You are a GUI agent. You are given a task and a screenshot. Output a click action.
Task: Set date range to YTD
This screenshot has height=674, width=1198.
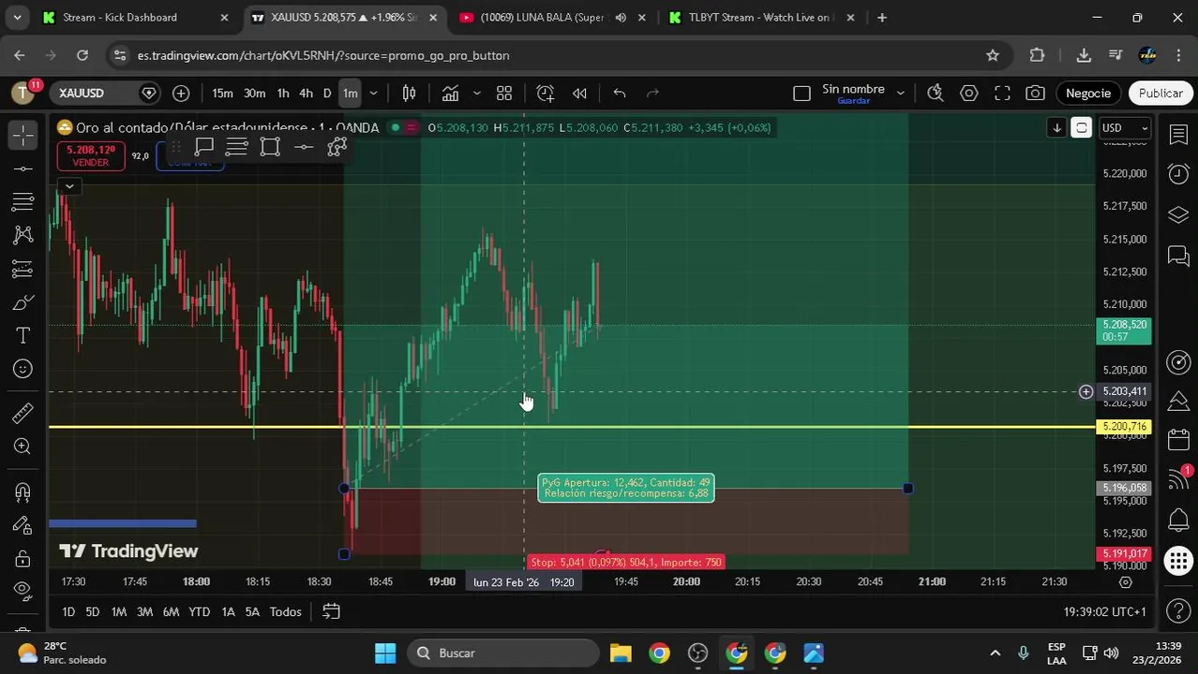click(199, 611)
